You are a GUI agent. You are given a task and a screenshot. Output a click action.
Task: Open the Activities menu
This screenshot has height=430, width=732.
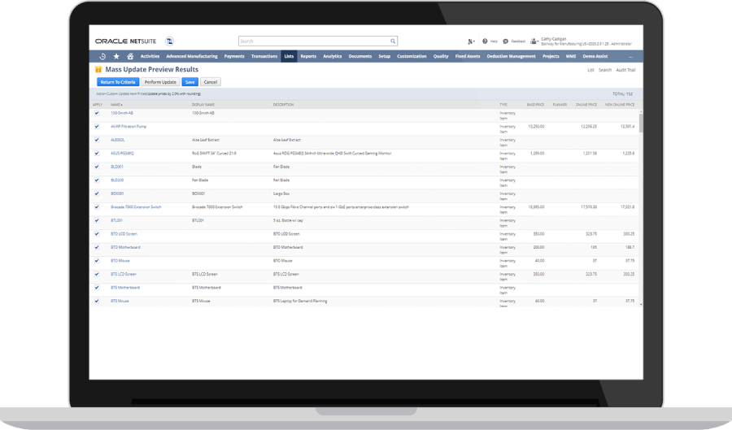pos(150,56)
